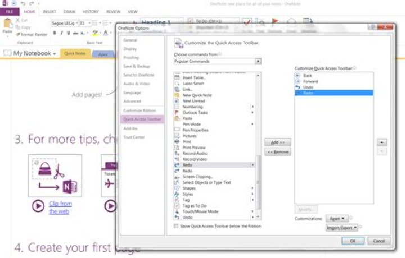
Task: Select Language options category
Action: (x=132, y=93)
